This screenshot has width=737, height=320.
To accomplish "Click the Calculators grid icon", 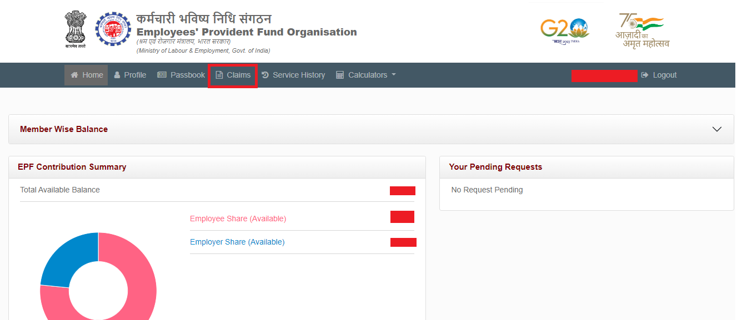I will 339,74.
